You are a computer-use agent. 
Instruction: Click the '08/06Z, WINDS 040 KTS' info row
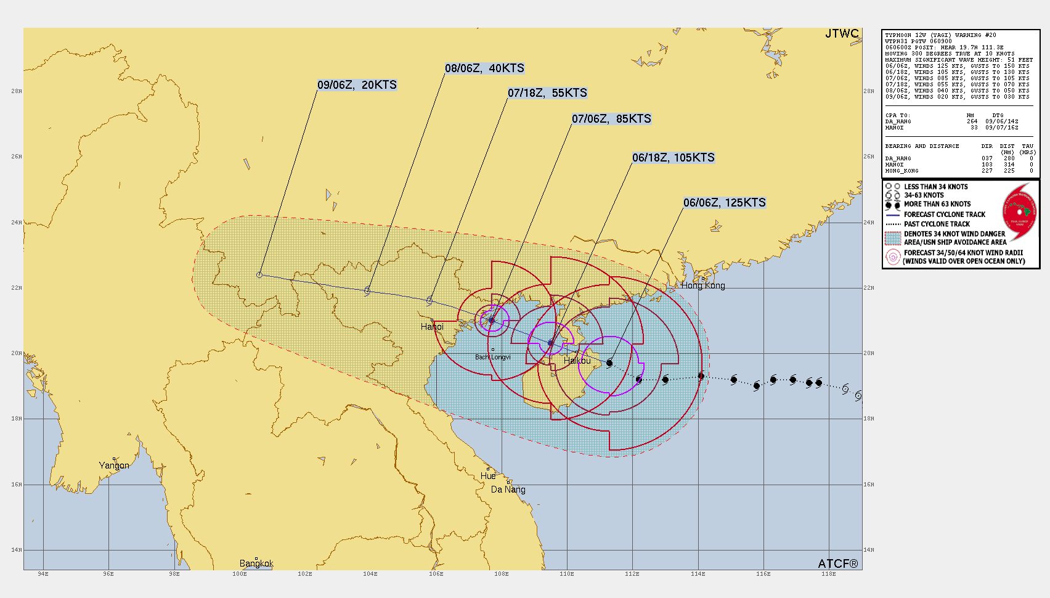click(957, 91)
